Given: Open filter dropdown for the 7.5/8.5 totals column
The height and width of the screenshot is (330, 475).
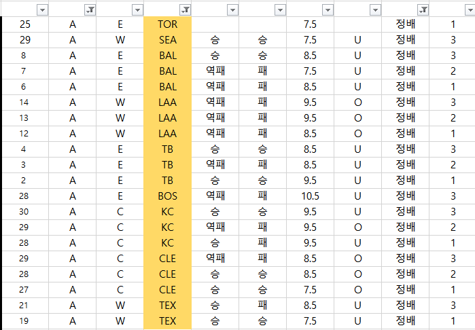Looking at the screenshot, I should 328,10.
